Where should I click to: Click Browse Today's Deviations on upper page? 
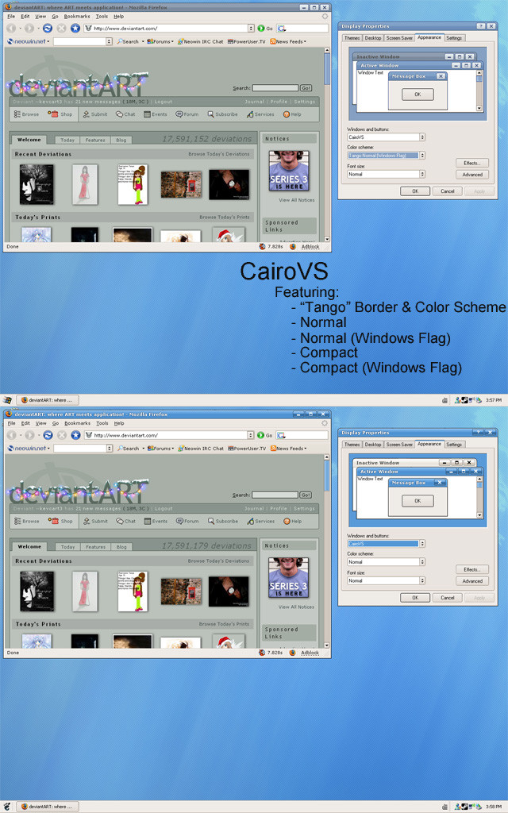(219, 154)
